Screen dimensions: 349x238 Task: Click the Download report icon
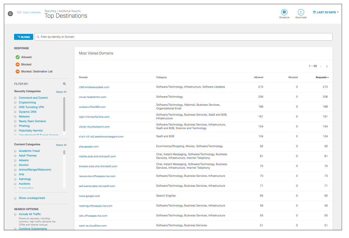tap(301, 12)
